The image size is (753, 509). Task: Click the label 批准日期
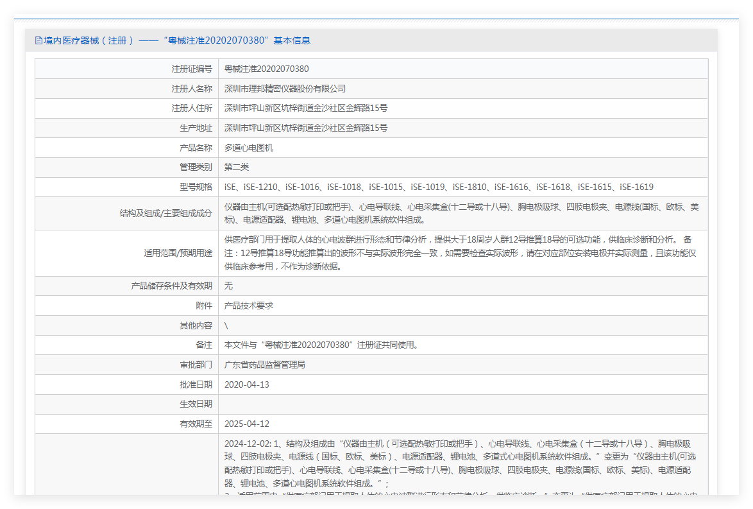pos(196,384)
